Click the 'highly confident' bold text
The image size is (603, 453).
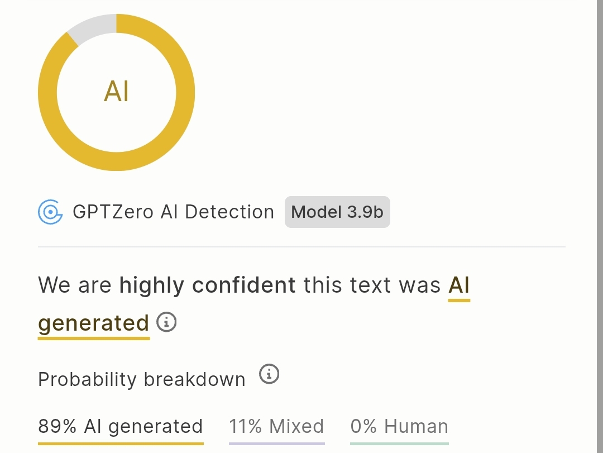(207, 285)
